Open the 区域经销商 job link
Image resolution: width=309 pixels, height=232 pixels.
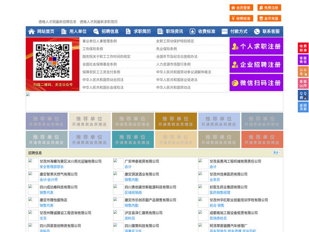click(133, 192)
